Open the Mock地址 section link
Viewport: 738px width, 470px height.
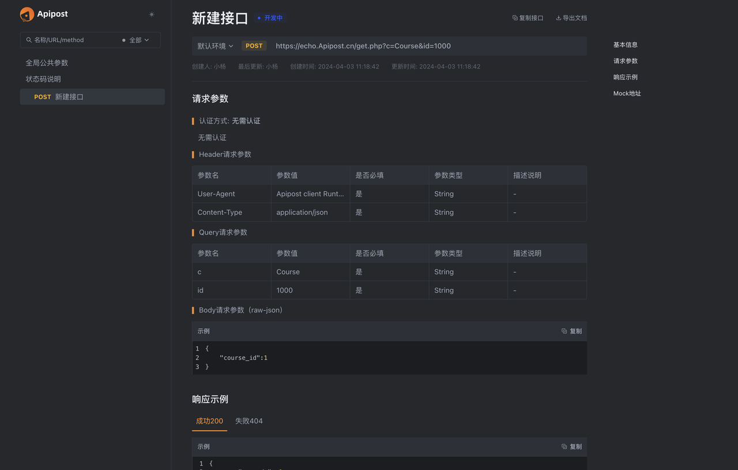tap(627, 93)
